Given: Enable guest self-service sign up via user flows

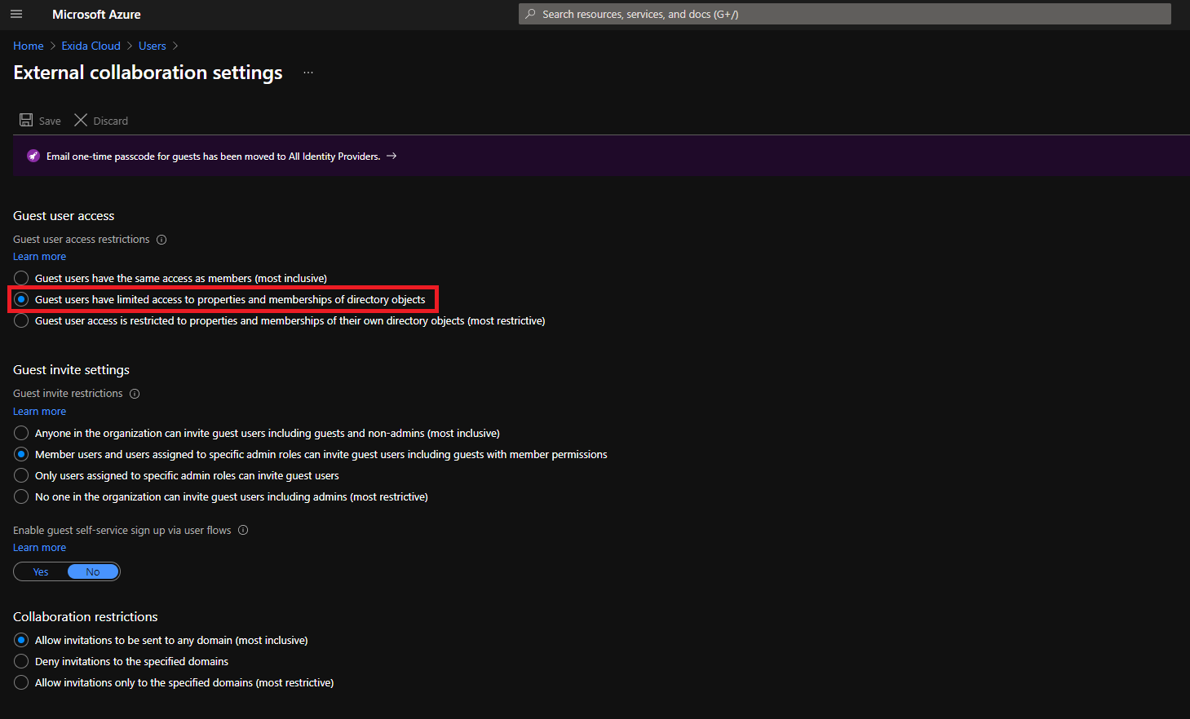Looking at the screenshot, I should pyautogui.click(x=39, y=571).
